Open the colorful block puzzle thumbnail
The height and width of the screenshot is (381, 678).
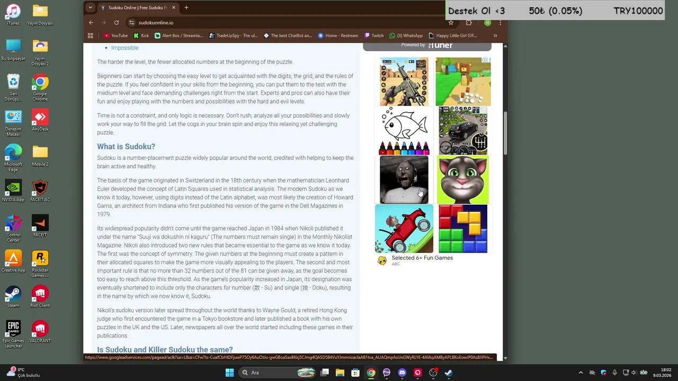[463, 229]
